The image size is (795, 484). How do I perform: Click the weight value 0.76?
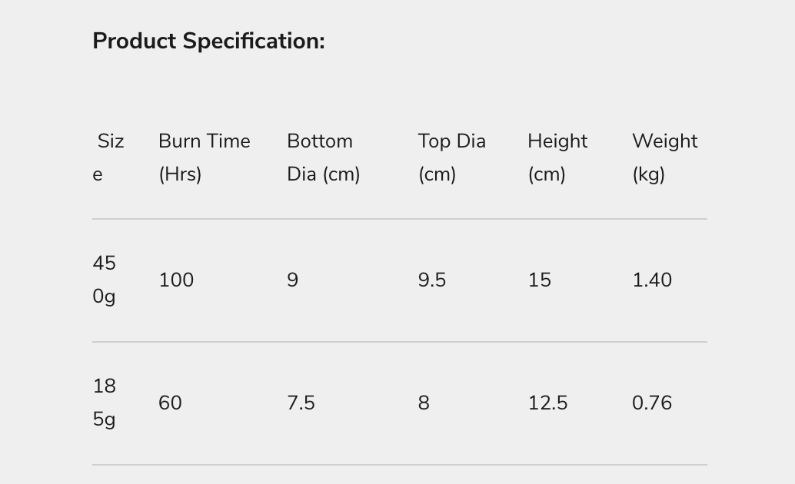(651, 403)
